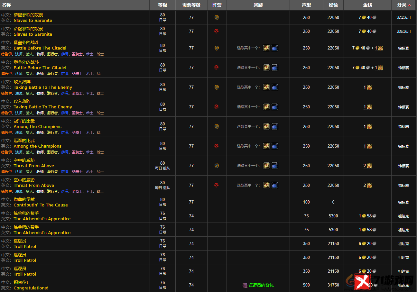Sort by the 经验 column header
The width and height of the screenshot is (417, 292).
click(x=333, y=5)
